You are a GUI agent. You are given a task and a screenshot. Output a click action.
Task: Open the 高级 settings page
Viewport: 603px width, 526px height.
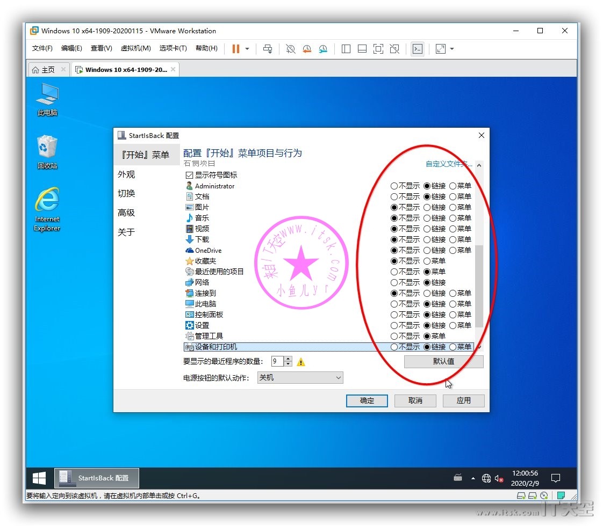[126, 213]
